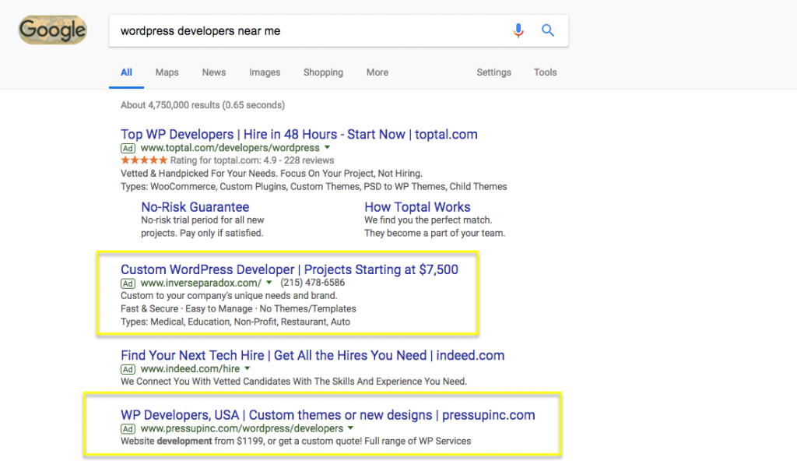
Task: Click the Ad badge beside toptal.com URL
Action: point(128,148)
